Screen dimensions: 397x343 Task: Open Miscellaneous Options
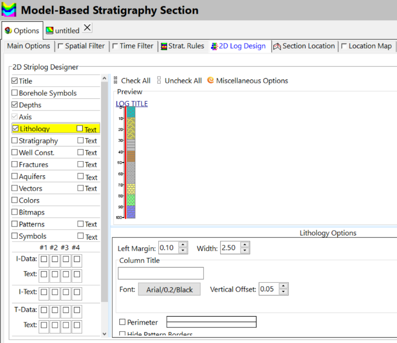point(210,81)
